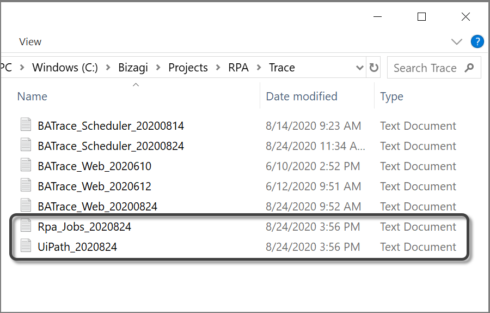Expand the chevron before Windows (C:)
490x313 pixels.
(x=22, y=68)
